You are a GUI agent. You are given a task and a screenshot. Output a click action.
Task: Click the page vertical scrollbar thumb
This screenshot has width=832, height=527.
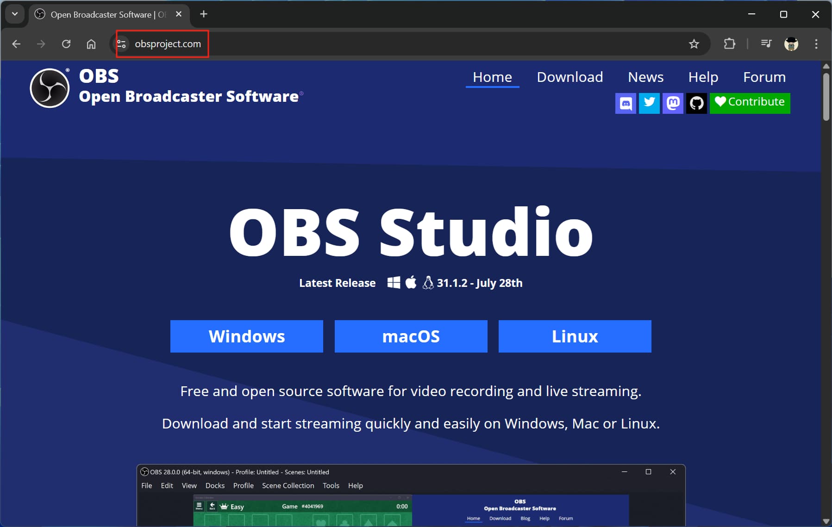(x=826, y=97)
